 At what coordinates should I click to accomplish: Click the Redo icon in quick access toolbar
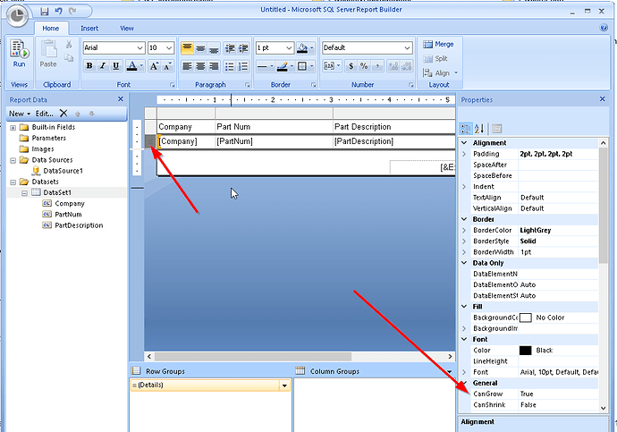(x=72, y=11)
